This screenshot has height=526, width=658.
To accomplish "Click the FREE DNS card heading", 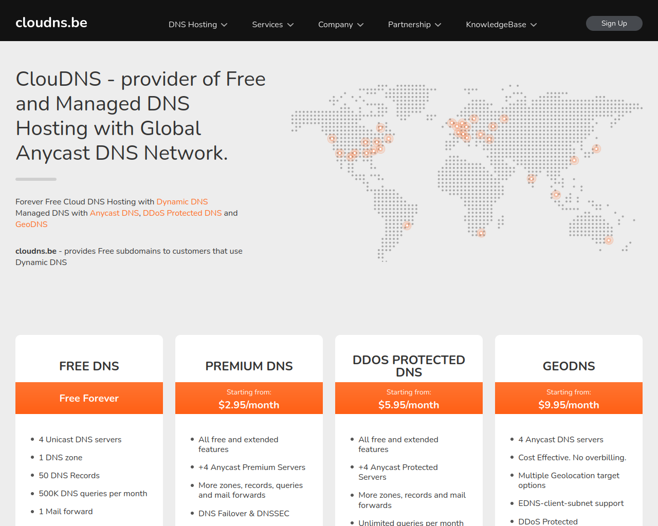I will [89, 366].
